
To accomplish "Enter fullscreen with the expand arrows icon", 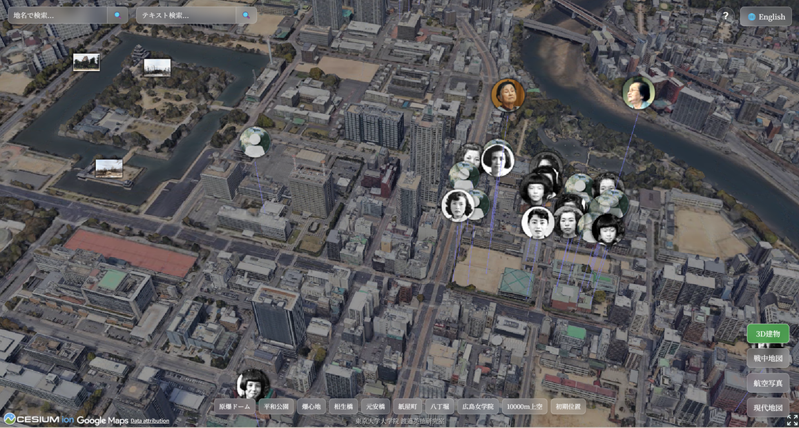I will click(792, 420).
